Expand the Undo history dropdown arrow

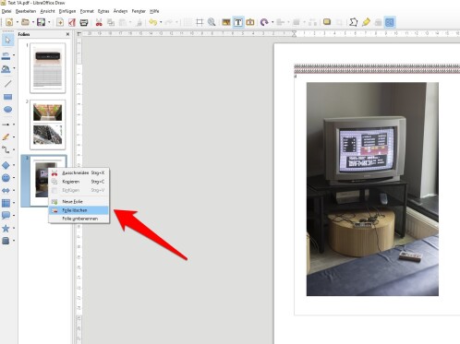coord(161,22)
